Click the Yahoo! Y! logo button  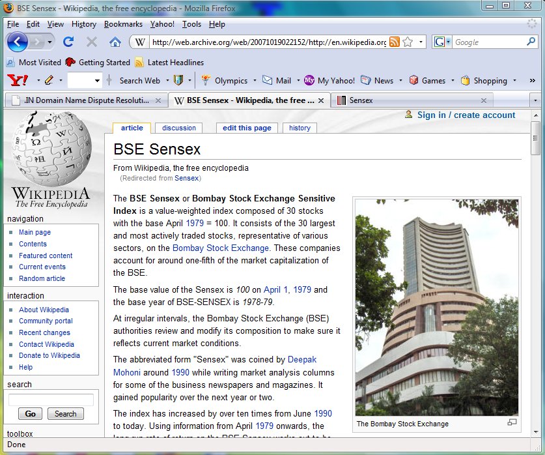(18, 80)
